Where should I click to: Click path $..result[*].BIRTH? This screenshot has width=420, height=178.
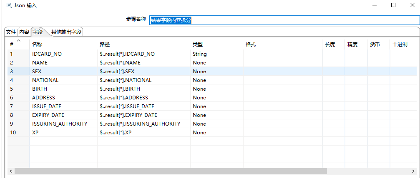point(143,89)
